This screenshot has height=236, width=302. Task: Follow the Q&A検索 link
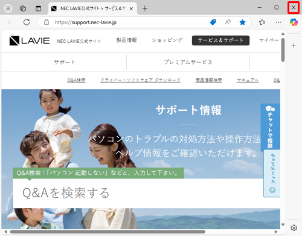pyautogui.click(x=76, y=80)
